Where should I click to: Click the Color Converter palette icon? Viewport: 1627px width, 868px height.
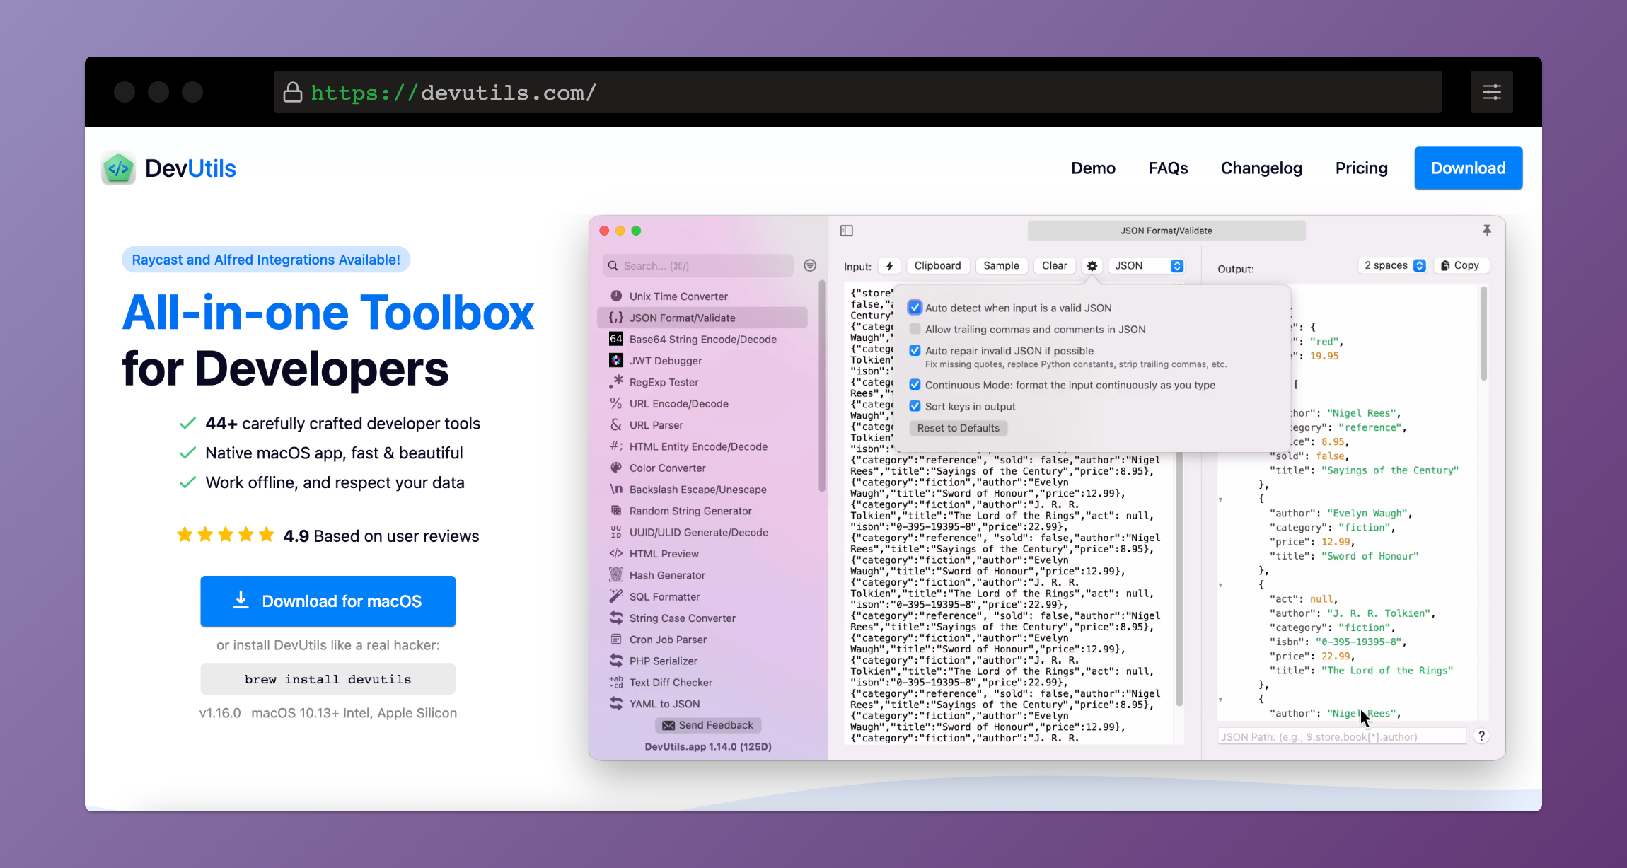tap(616, 468)
